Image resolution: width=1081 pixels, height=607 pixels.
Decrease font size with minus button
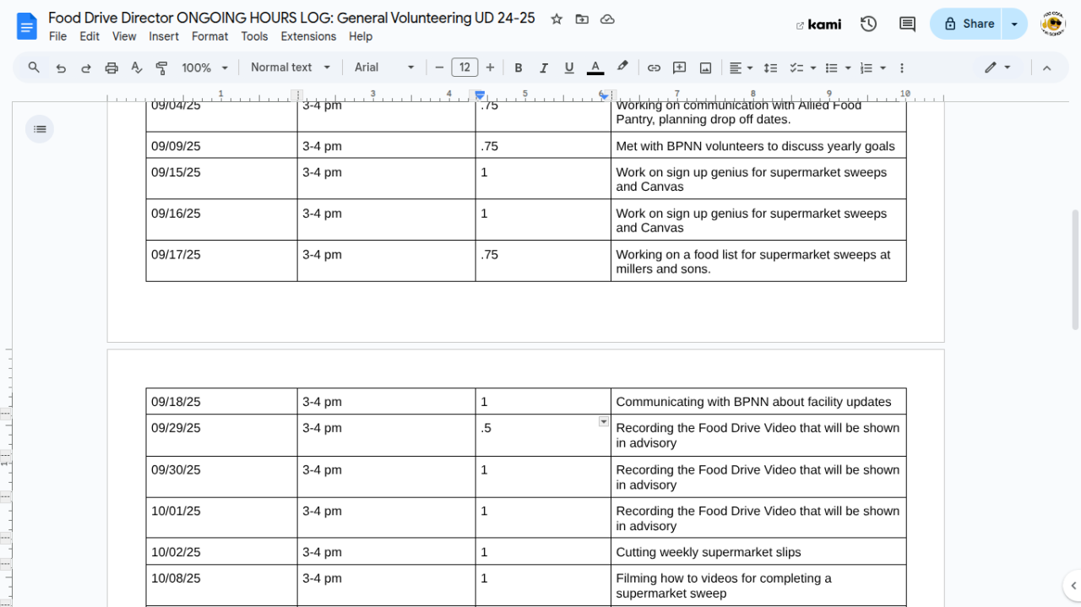click(439, 68)
